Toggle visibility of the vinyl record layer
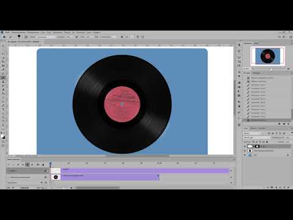This screenshot has height=220, width=293. (245, 150)
